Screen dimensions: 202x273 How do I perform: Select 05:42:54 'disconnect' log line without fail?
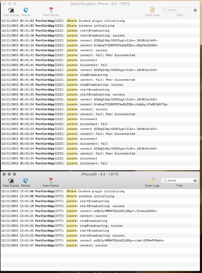[x=100, y=139]
